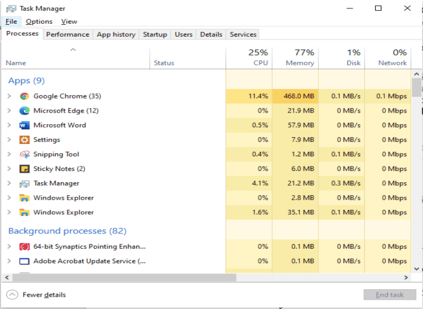Click the Task Manager title bar icon
The image size is (423, 310).
pyautogui.click(x=11, y=8)
